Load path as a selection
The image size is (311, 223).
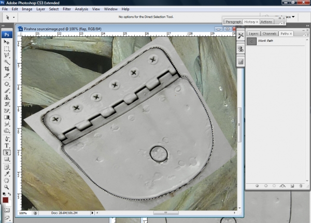coord(274,186)
